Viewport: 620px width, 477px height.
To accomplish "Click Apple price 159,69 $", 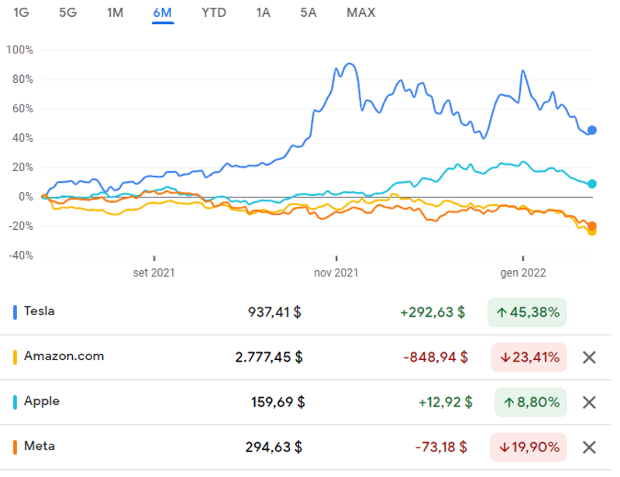I will pyautogui.click(x=278, y=403).
